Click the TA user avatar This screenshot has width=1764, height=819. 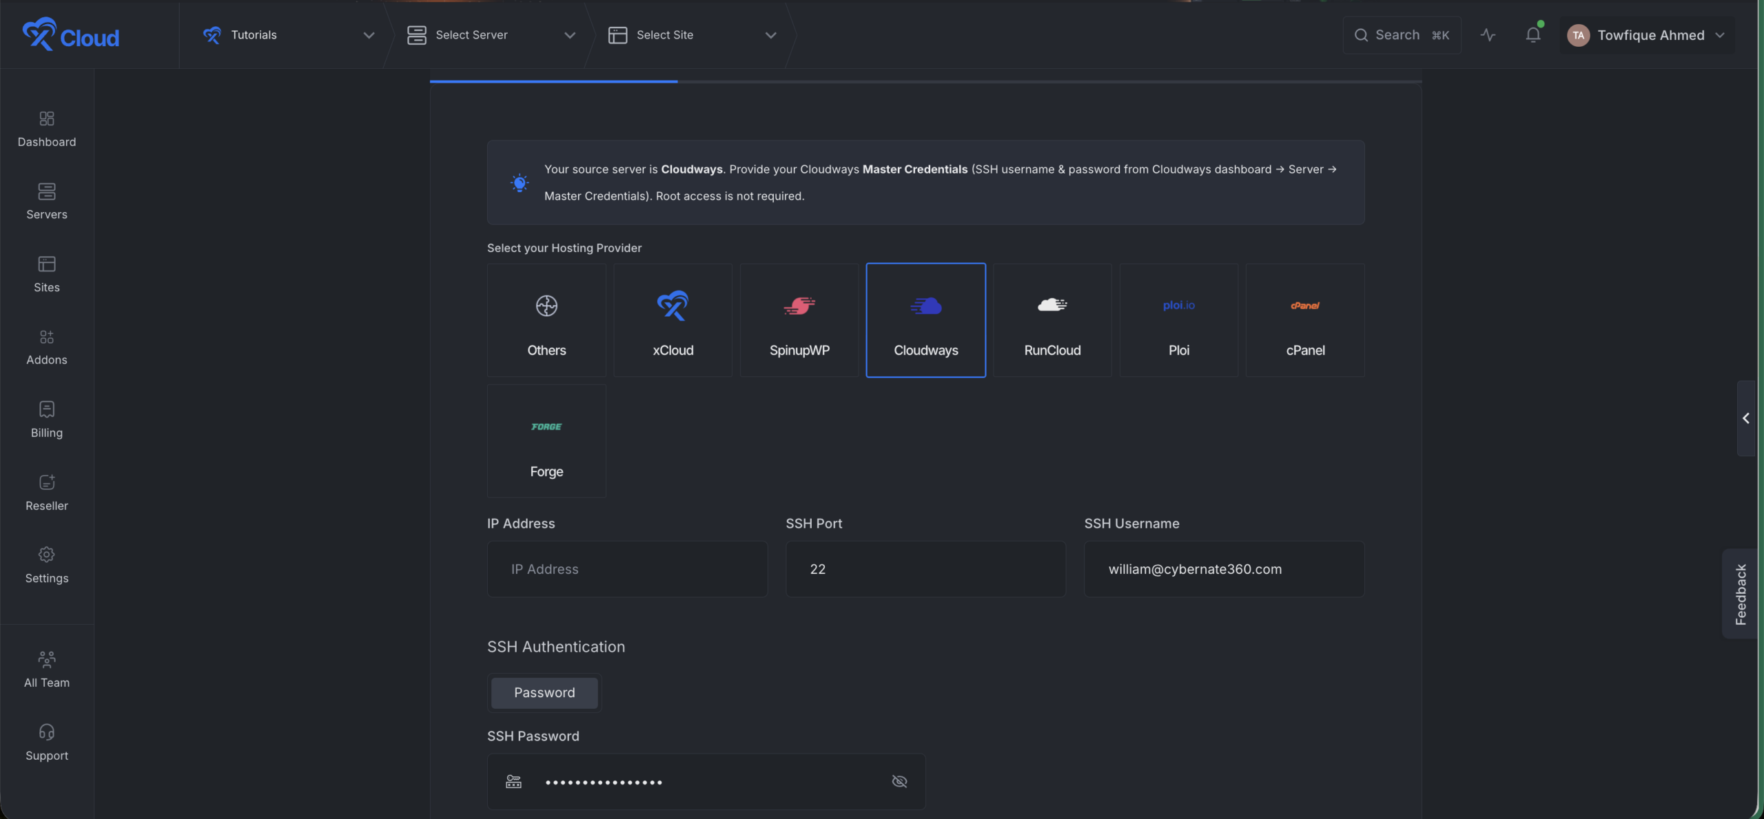click(x=1578, y=35)
